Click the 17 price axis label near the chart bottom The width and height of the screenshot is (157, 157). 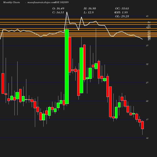[x=147, y=120]
